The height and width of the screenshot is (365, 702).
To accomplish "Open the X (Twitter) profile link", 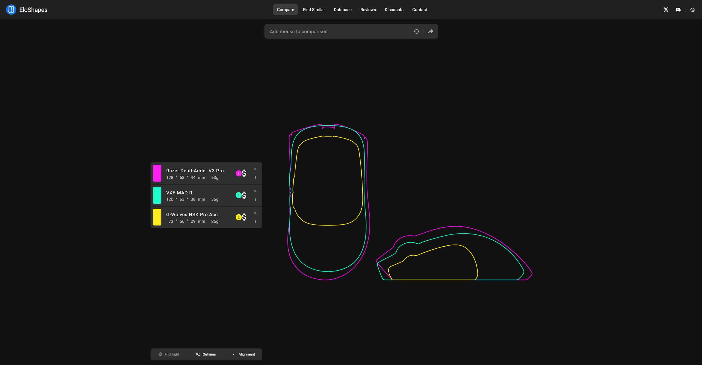I will 665,10.
